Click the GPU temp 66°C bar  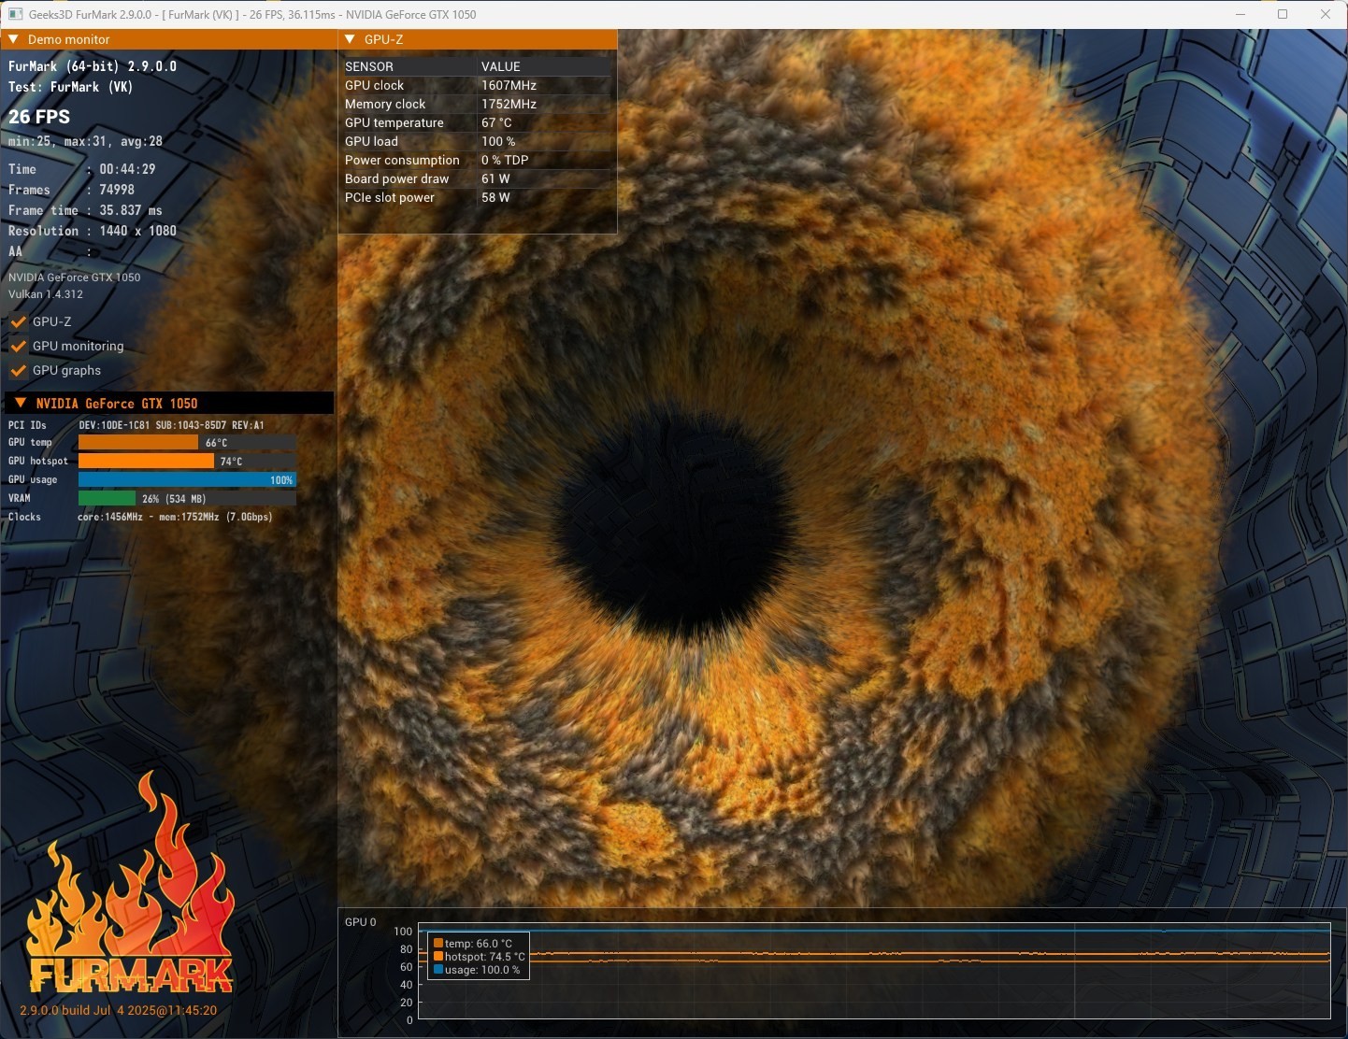point(138,442)
